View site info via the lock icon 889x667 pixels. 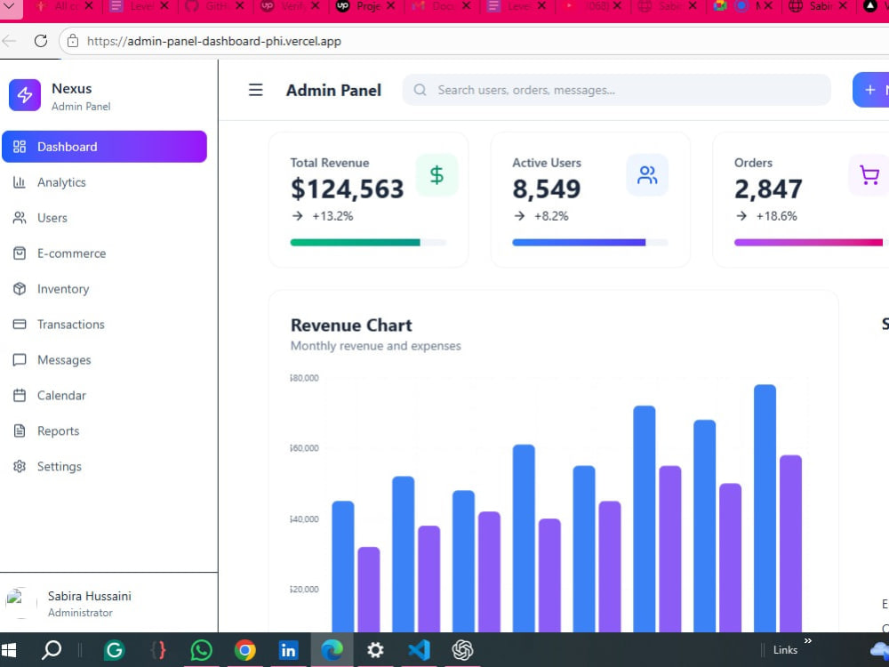click(73, 41)
